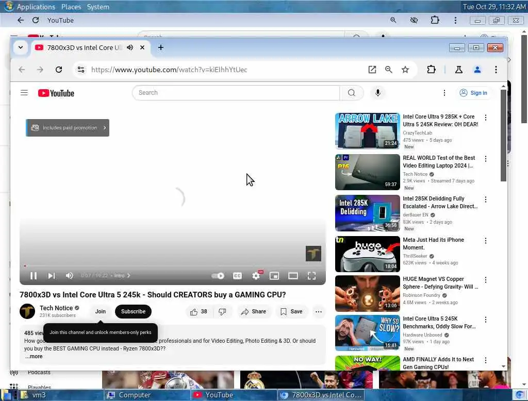
Task: Go back in front browser
Action: pyautogui.click(x=22, y=70)
